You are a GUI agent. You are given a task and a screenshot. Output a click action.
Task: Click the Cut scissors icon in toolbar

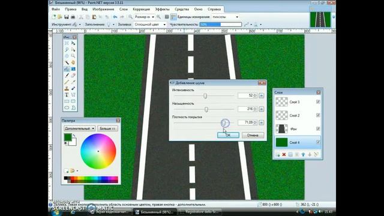(x=81, y=17)
